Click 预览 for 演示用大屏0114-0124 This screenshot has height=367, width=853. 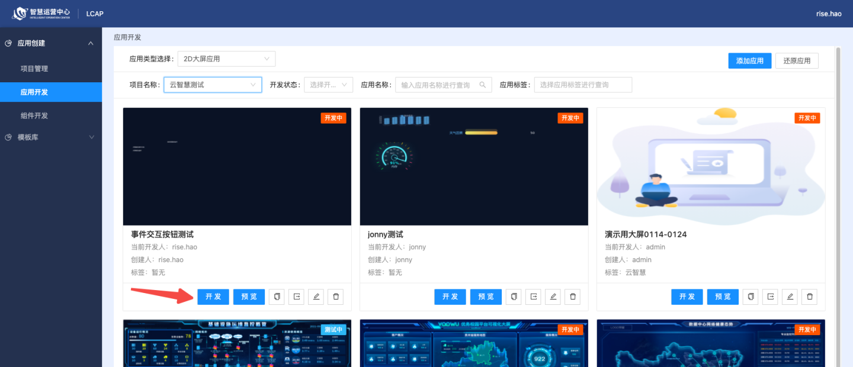coord(723,297)
